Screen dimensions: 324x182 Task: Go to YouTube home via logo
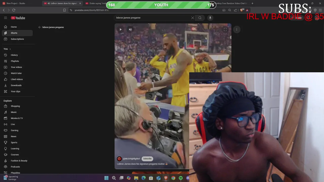tap(18, 18)
